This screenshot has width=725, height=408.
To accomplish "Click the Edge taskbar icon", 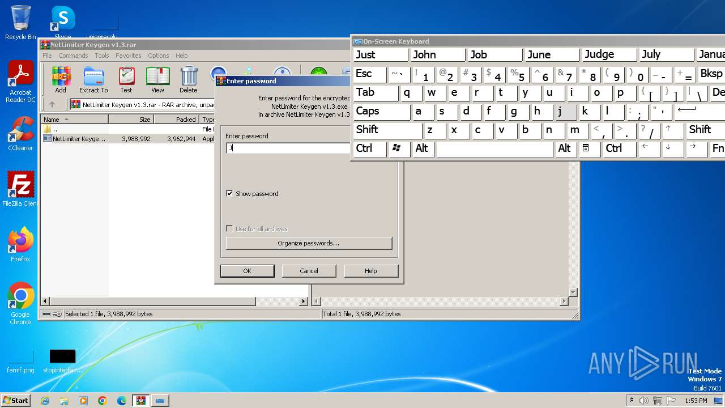I will pos(122,401).
